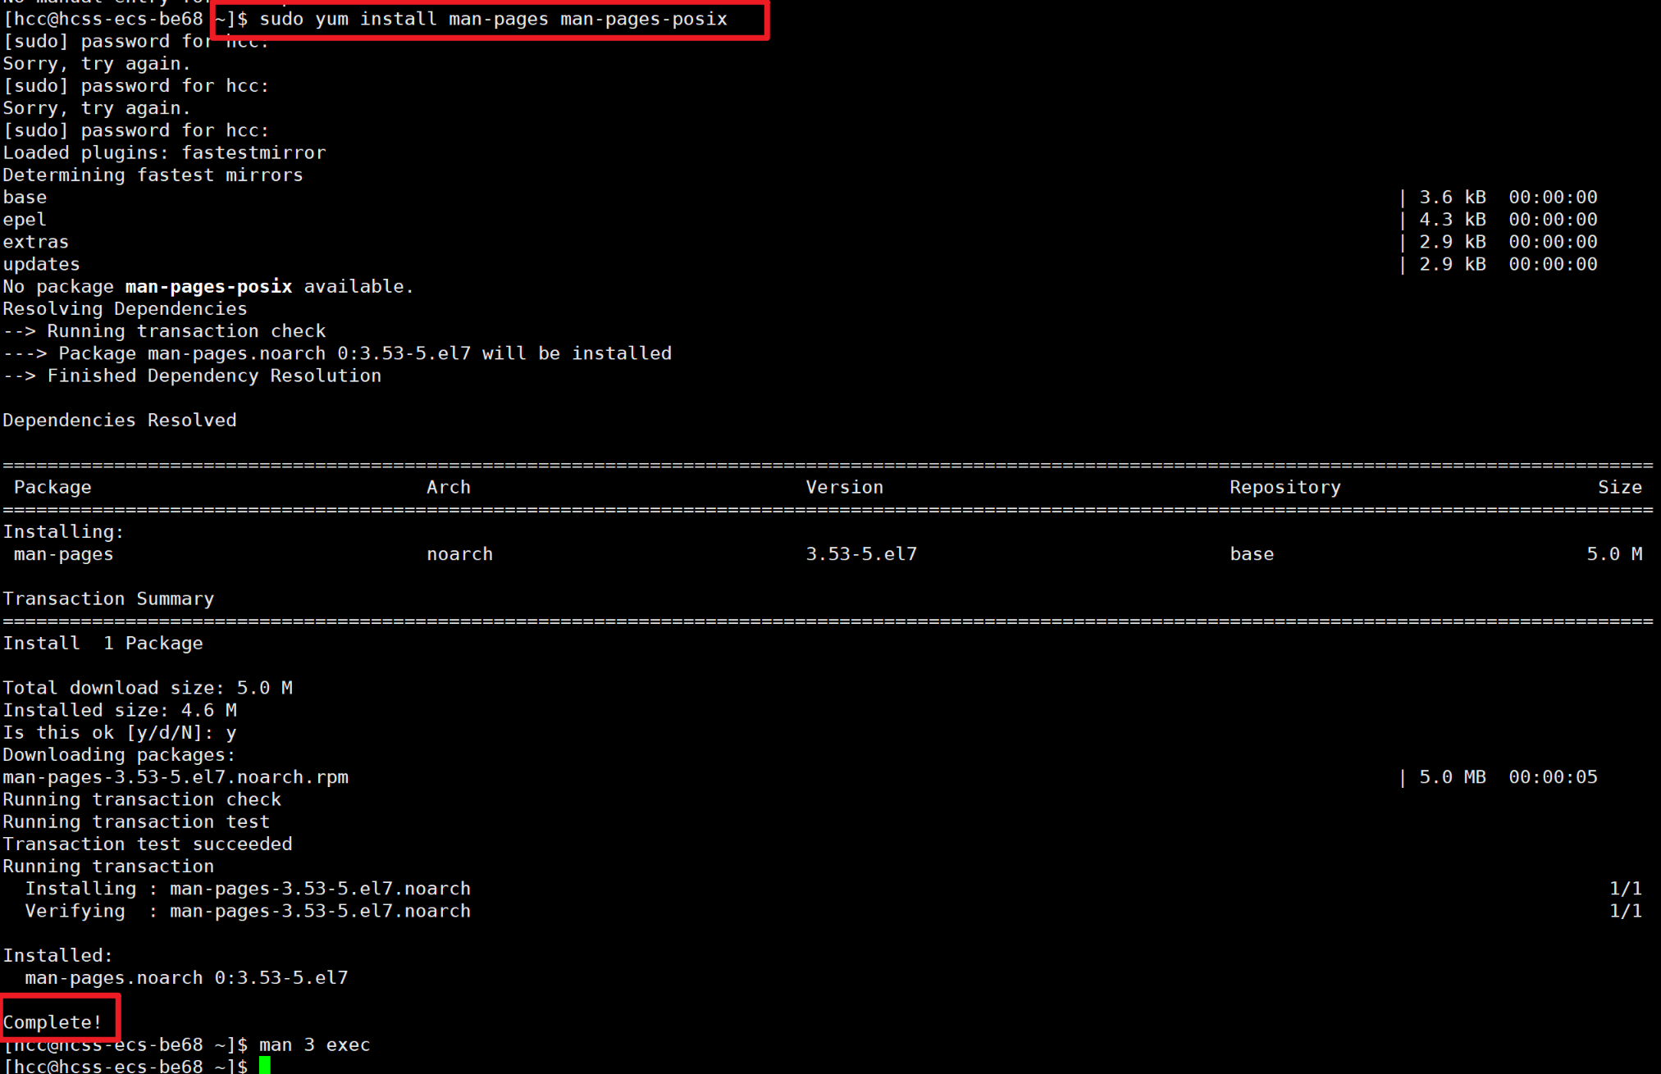
Task: Click 'Loaded plugins: fastestmirror' line
Action: tap(164, 153)
